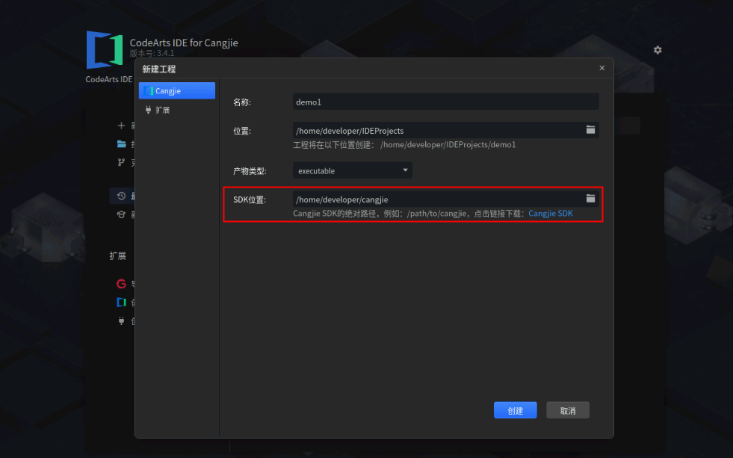The height and width of the screenshot is (458, 733).
Task: Click the 名称 field containing demo1
Action: [x=445, y=102]
